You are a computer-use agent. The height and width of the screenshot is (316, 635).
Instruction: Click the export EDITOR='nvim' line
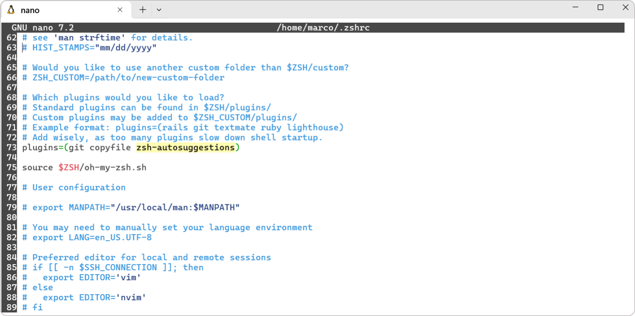(x=94, y=297)
